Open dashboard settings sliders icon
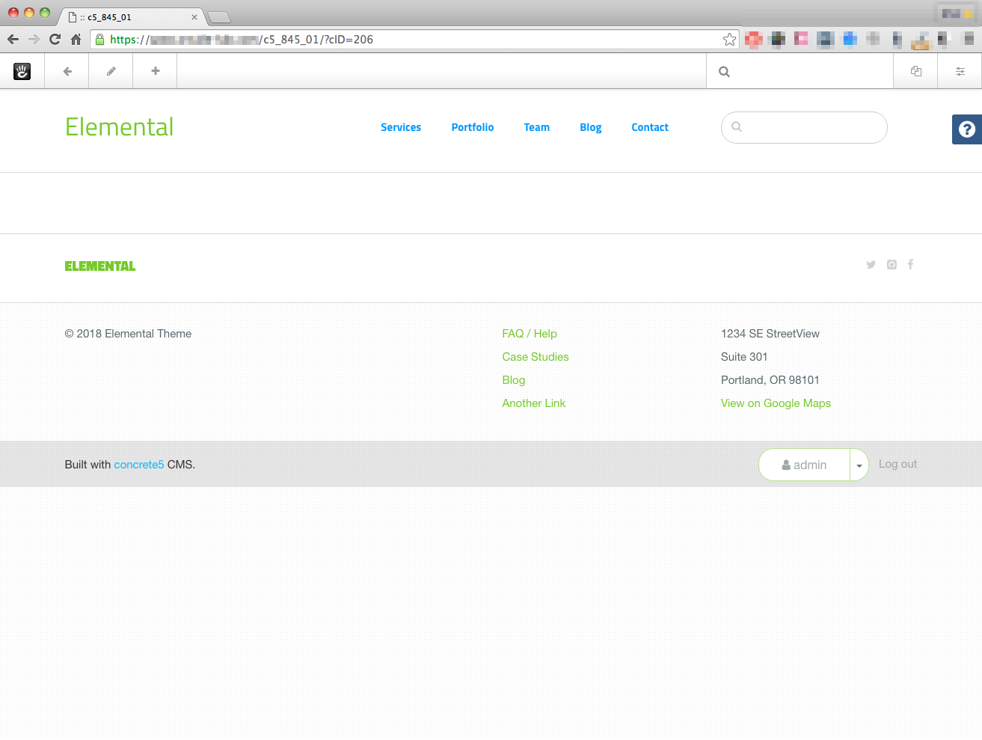Screen dimensions: 982x740 960,71
